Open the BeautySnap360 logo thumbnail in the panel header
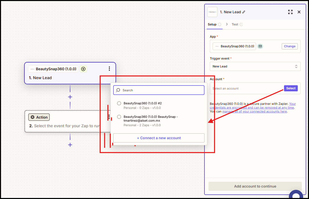 [x=212, y=12]
